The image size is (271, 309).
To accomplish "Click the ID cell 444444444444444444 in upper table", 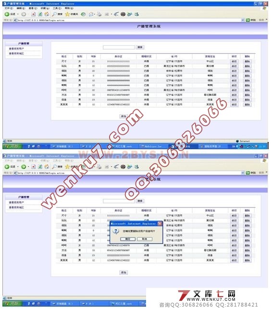I will pos(118,85).
